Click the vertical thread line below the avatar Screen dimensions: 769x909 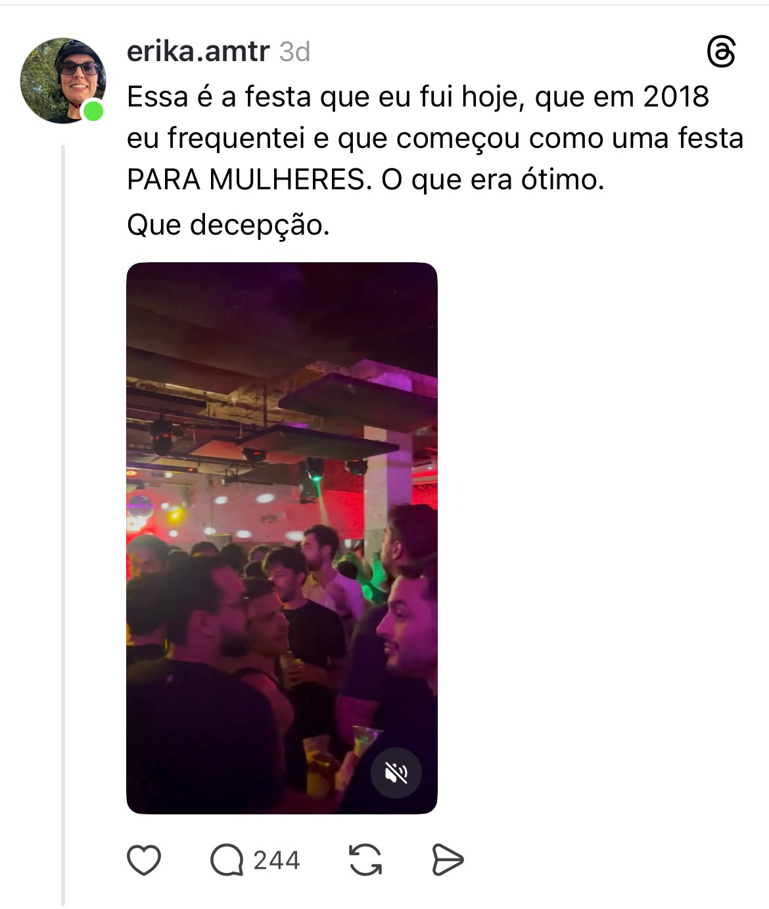[63, 526]
